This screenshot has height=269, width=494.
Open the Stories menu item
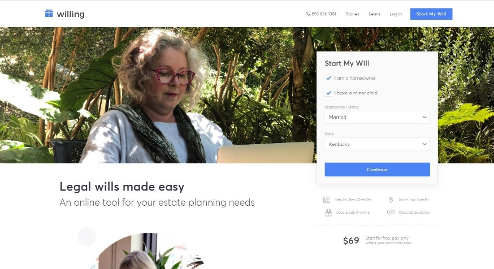pos(352,14)
